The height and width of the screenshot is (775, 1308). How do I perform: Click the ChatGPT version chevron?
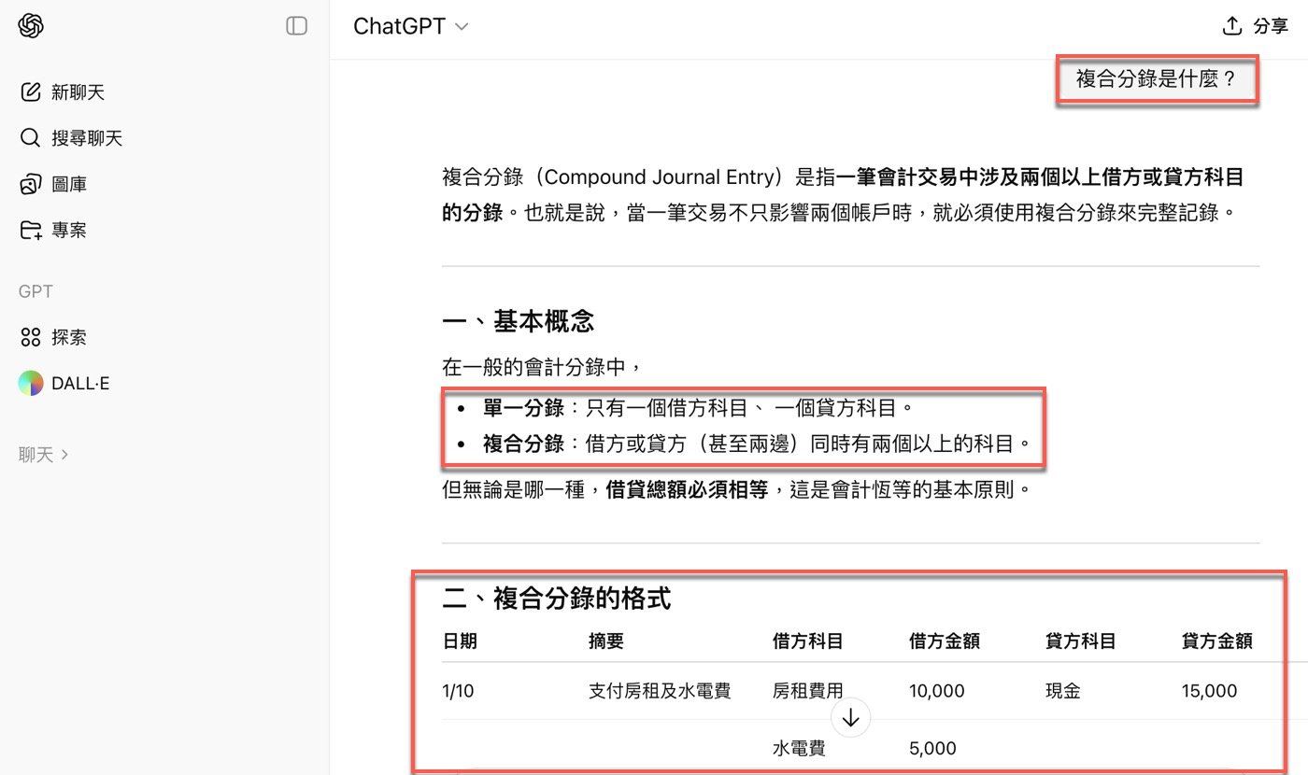pyautogui.click(x=461, y=27)
